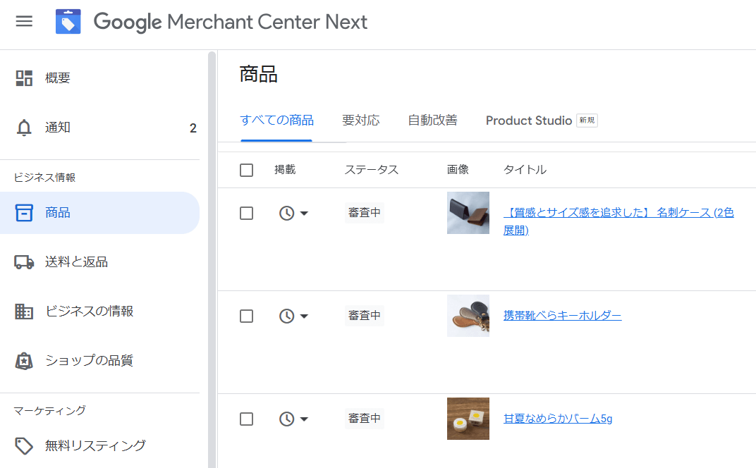Expand the listing dropdown on the キーホルダー row

point(294,316)
